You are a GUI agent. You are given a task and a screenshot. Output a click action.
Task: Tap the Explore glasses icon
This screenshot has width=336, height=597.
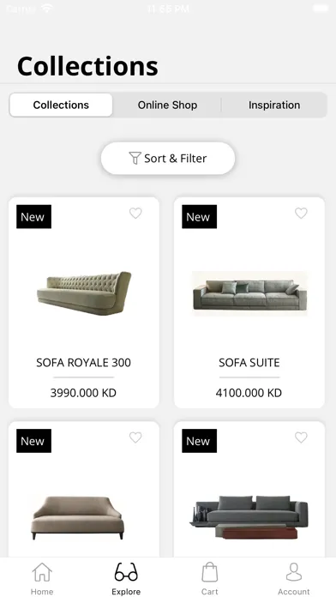coord(126,572)
